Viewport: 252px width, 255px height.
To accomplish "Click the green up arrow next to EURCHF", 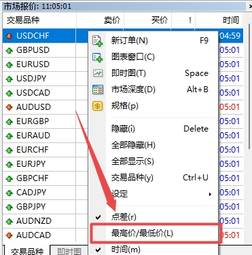I will pos(10,150).
